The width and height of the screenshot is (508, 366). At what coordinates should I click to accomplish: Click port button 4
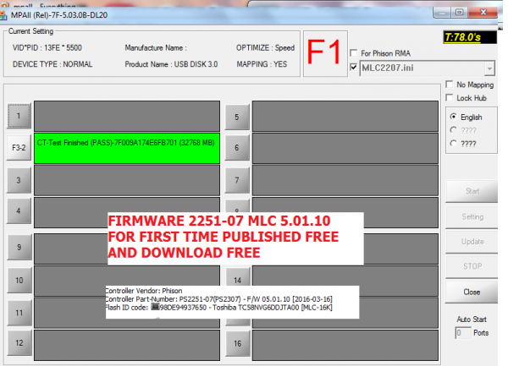19,210
